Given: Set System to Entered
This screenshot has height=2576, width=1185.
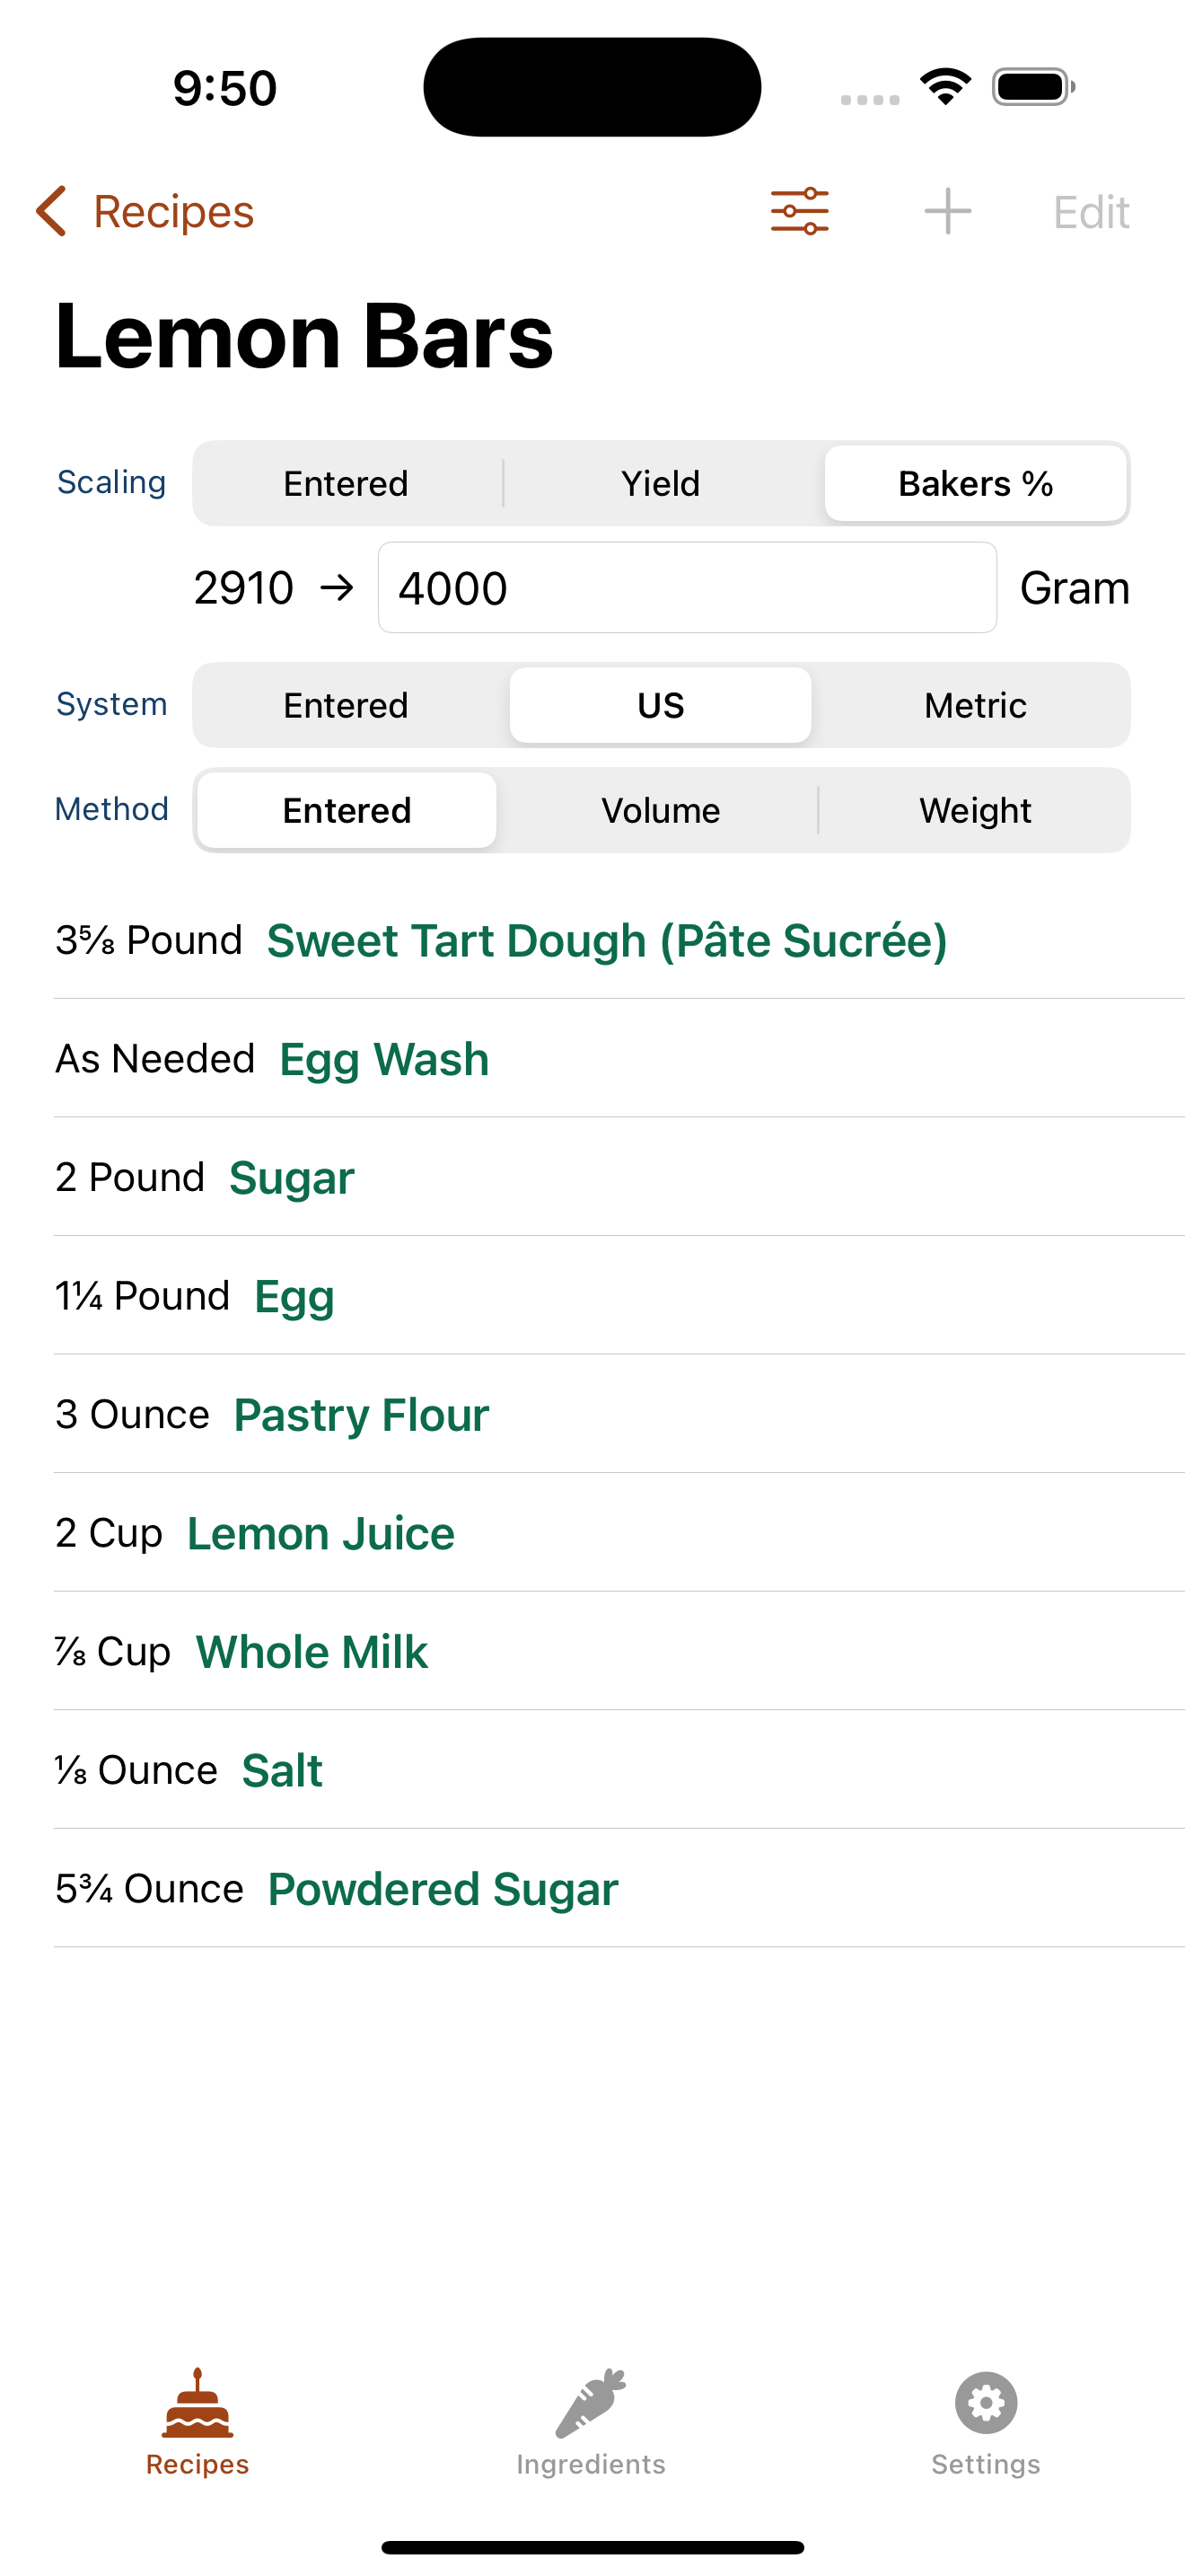Looking at the screenshot, I should pos(346,705).
